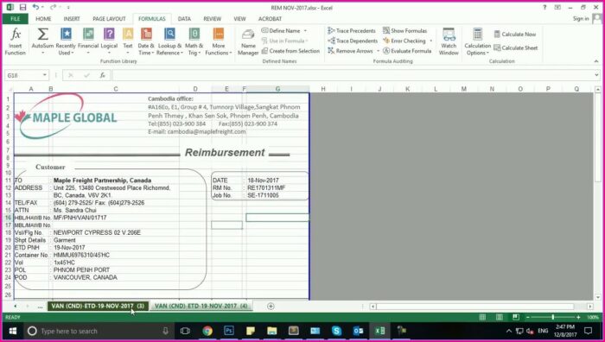Image resolution: width=605 pixels, height=342 pixels.
Task: Click the zoom in plus button
Action: pos(578,317)
